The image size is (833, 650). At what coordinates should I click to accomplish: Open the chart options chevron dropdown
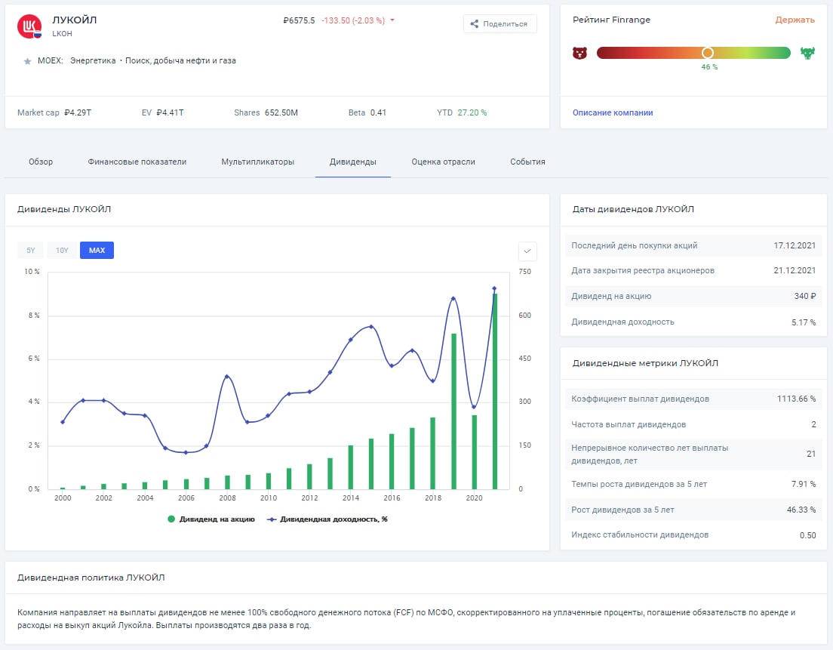click(527, 251)
